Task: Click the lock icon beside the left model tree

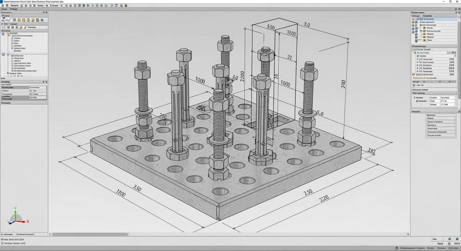Action: click(4, 33)
